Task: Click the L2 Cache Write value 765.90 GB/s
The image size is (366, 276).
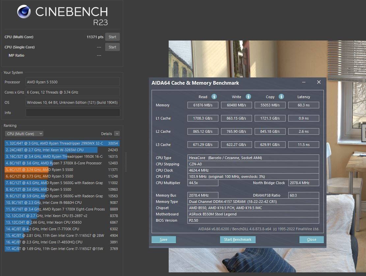Action: tap(237, 132)
